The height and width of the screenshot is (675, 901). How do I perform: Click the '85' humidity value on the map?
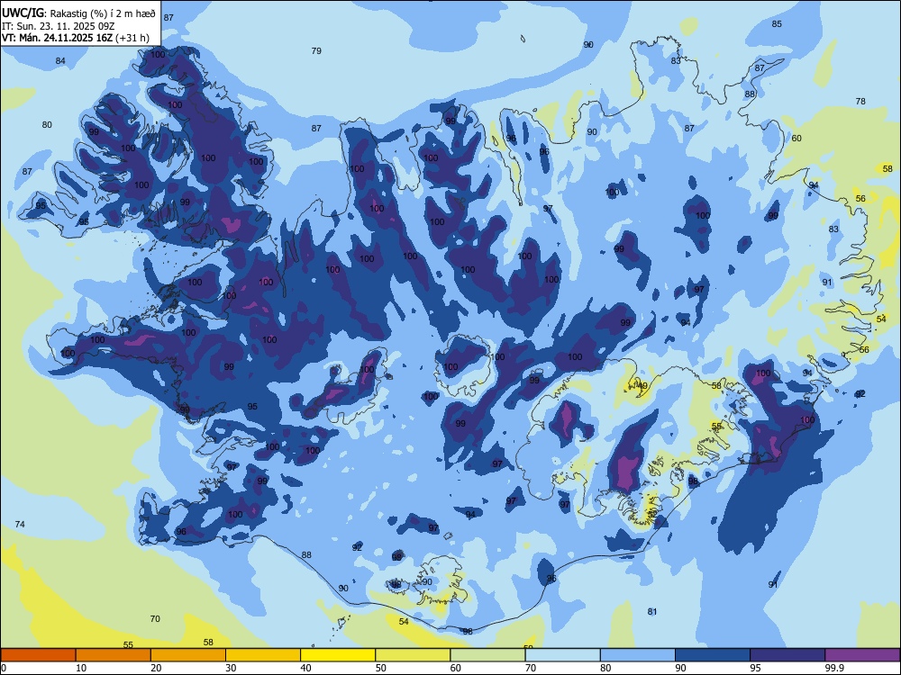click(777, 24)
